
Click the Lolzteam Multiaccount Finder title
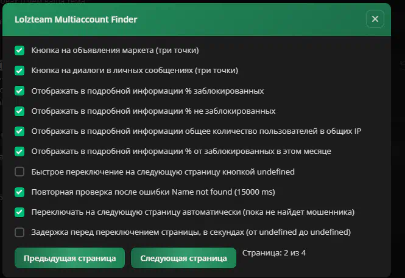[x=76, y=19]
